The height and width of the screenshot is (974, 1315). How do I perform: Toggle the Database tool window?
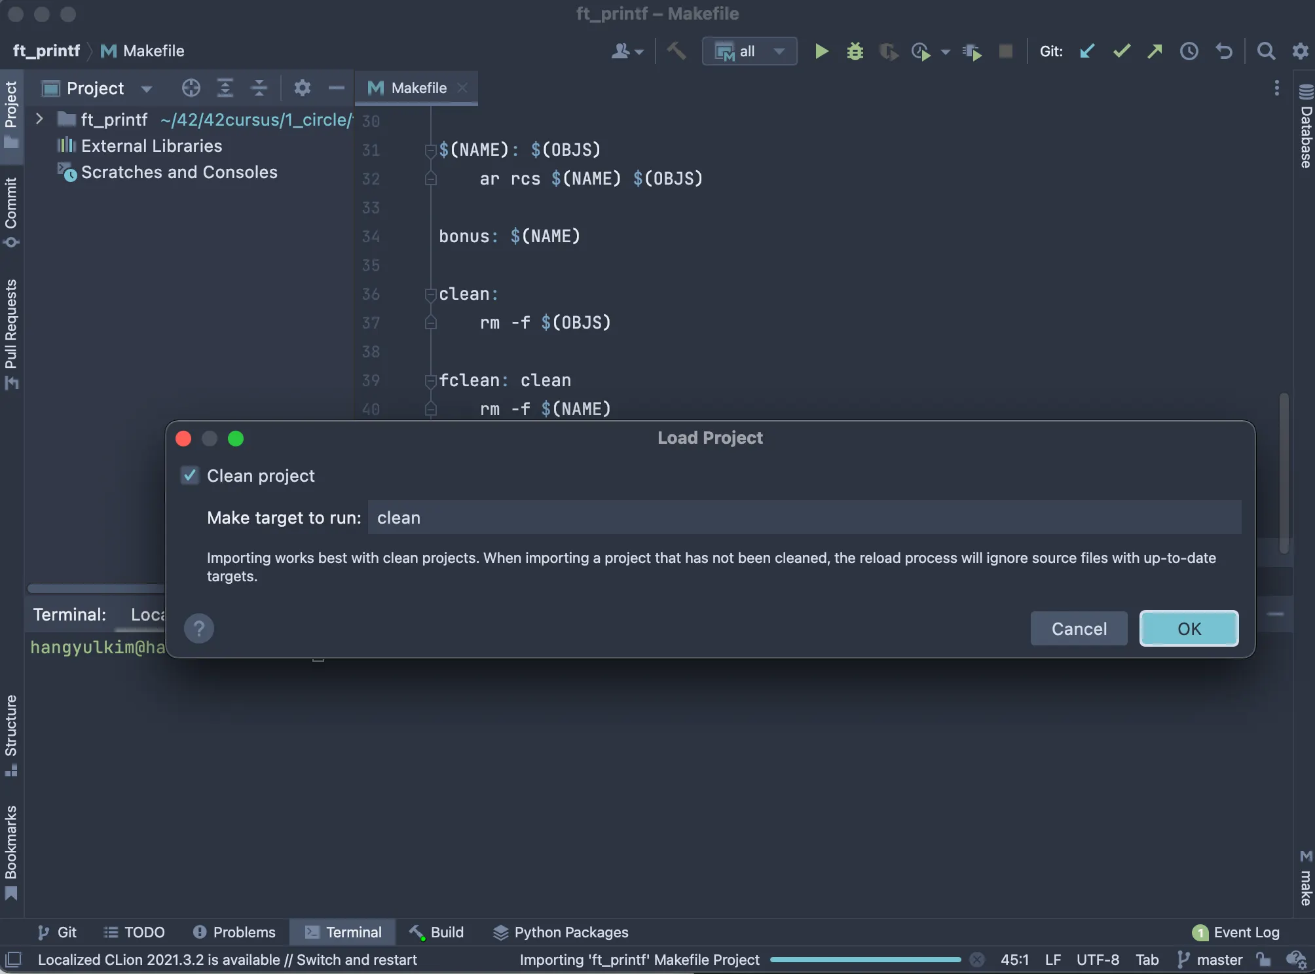pyautogui.click(x=1305, y=128)
